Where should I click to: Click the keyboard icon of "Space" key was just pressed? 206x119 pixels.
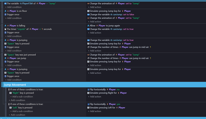(x=5, y=55)
